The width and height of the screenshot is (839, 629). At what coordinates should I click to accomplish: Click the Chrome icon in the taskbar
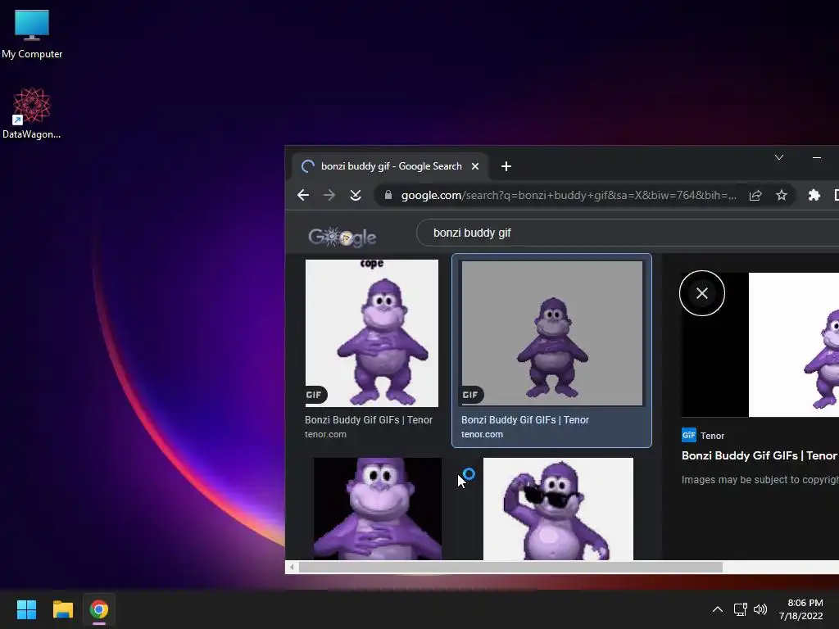[99, 609]
